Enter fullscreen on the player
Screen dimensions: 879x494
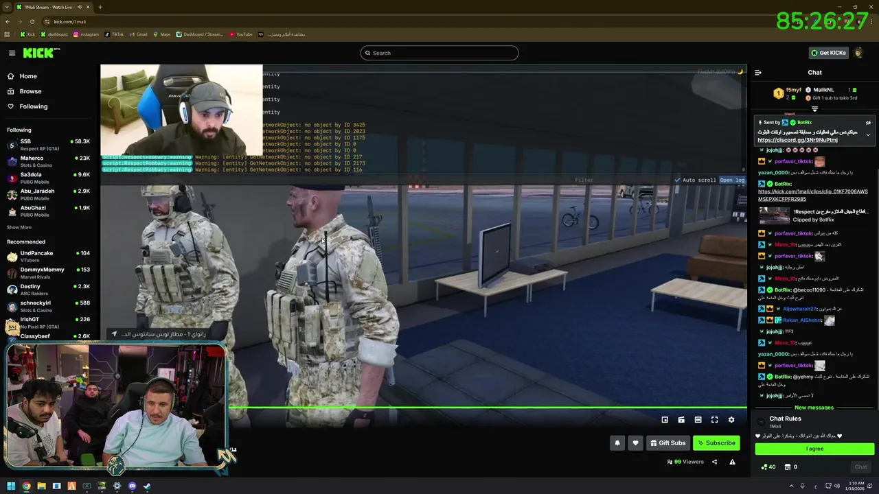(714, 420)
